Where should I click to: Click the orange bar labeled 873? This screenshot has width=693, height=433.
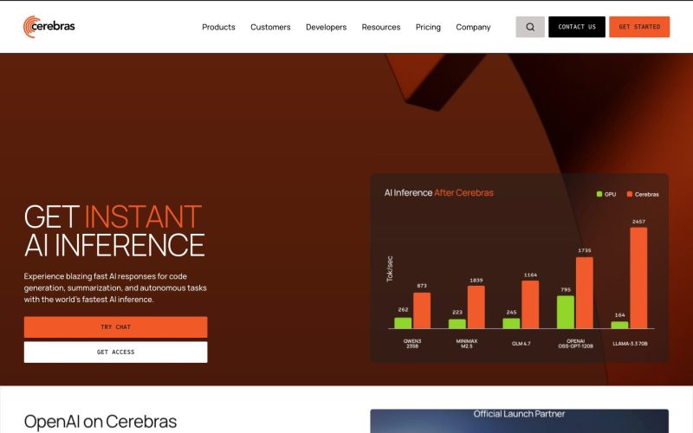point(422,310)
